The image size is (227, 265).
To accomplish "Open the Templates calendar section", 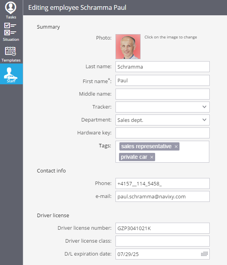I will coord(11,54).
